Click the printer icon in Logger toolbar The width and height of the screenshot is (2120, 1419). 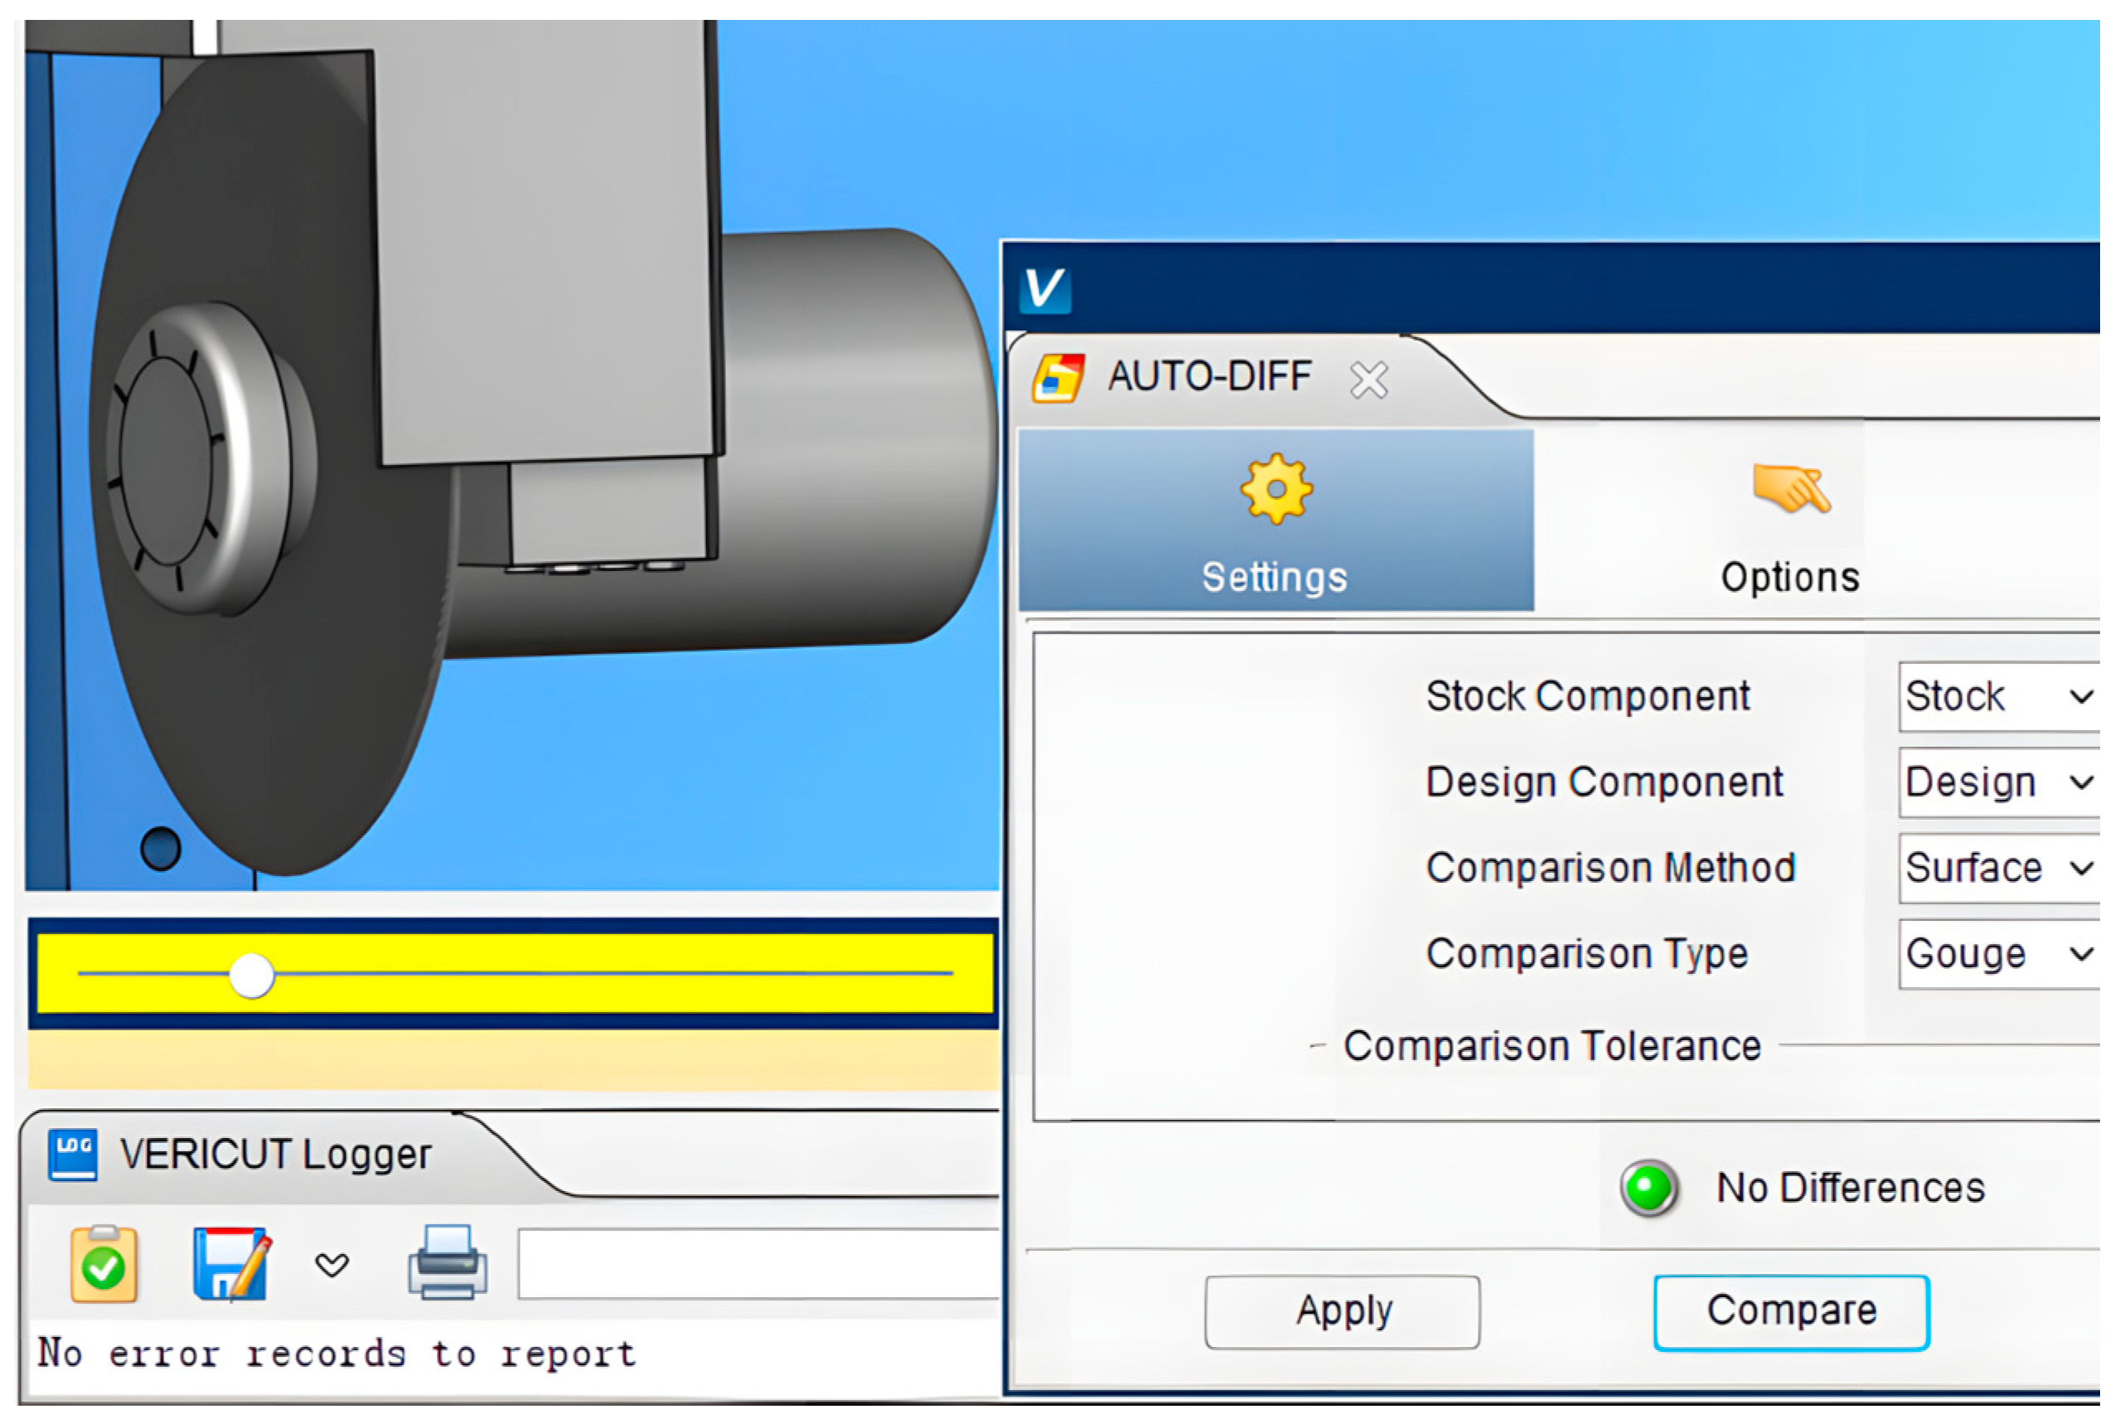447,1262
